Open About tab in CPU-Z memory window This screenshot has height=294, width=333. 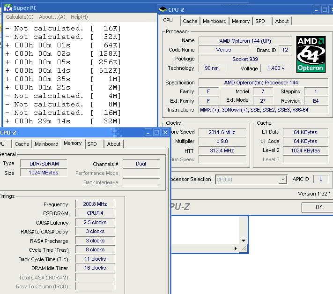click(114, 144)
